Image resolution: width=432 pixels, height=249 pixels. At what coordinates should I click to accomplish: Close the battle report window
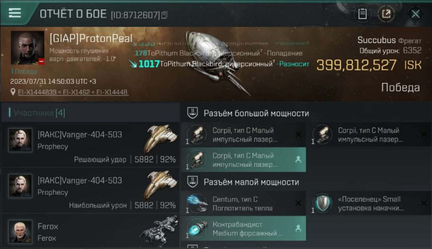pos(415,14)
